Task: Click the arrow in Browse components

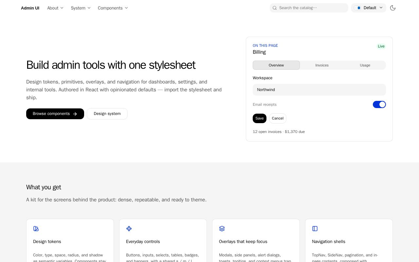Action: pyautogui.click(x=75, y=114)
